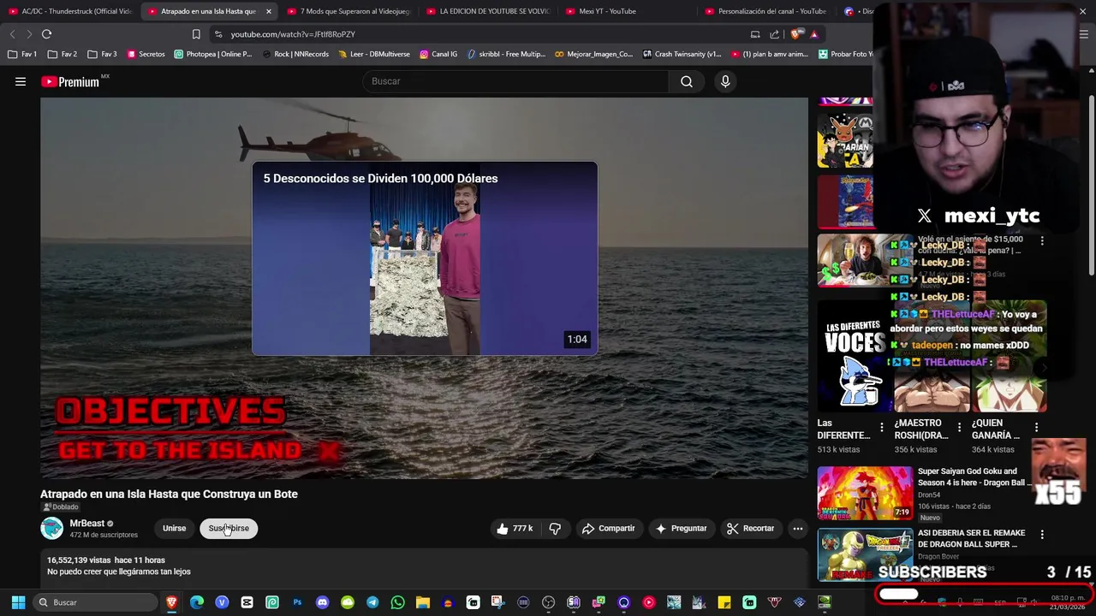Close the 'Atrapado en una Isla' tab
Image resolution: width=1096 pixels, height=616 pixels.
[268, 11]
